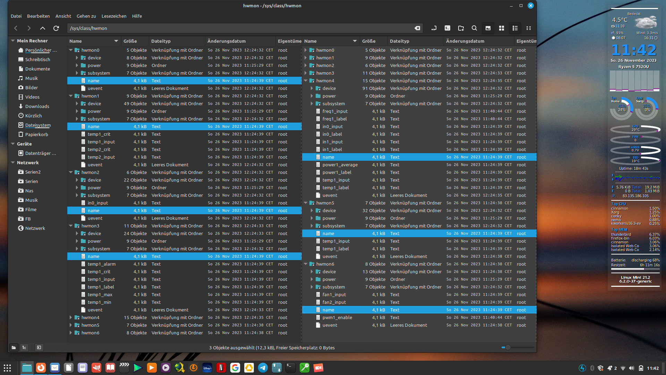Click the parent directory up icon
The width and height of the screenshot is (666, 375).
43,28
